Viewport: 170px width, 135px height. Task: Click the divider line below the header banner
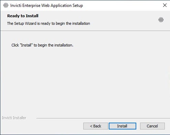[85, 31]
